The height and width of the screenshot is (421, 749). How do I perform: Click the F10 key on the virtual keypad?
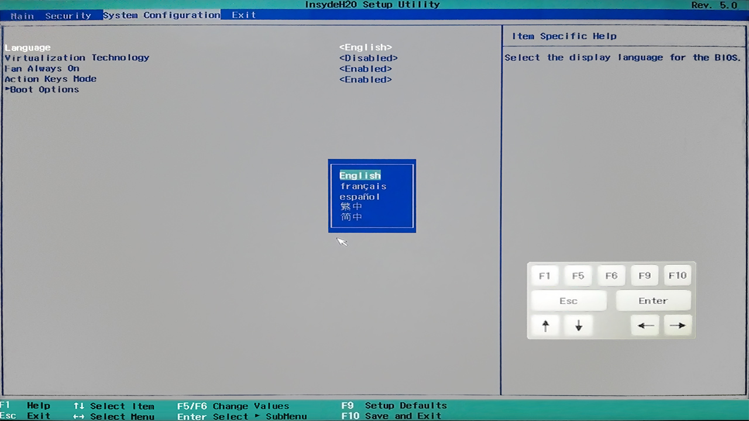point(677,276)
